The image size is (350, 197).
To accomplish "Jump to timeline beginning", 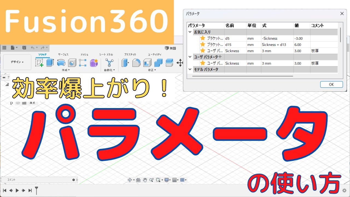I will click(4, 190).
